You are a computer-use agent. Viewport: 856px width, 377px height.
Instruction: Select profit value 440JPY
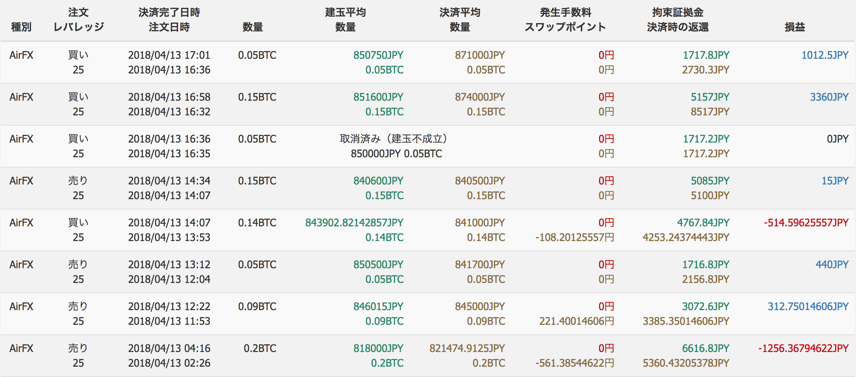(x=832, y=265)
